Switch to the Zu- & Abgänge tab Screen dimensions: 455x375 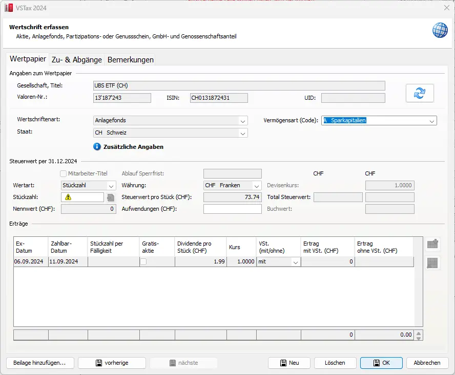tap(77, 59)
